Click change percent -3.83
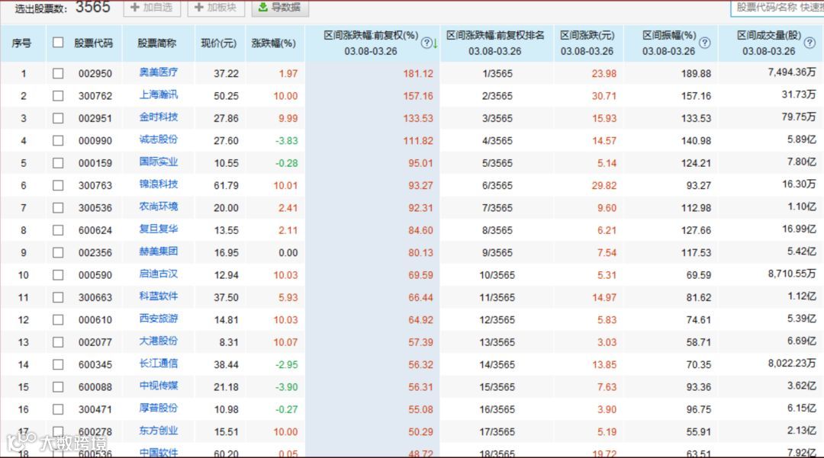Viewport: 824px width, 458px height. [x=288, y=141]
